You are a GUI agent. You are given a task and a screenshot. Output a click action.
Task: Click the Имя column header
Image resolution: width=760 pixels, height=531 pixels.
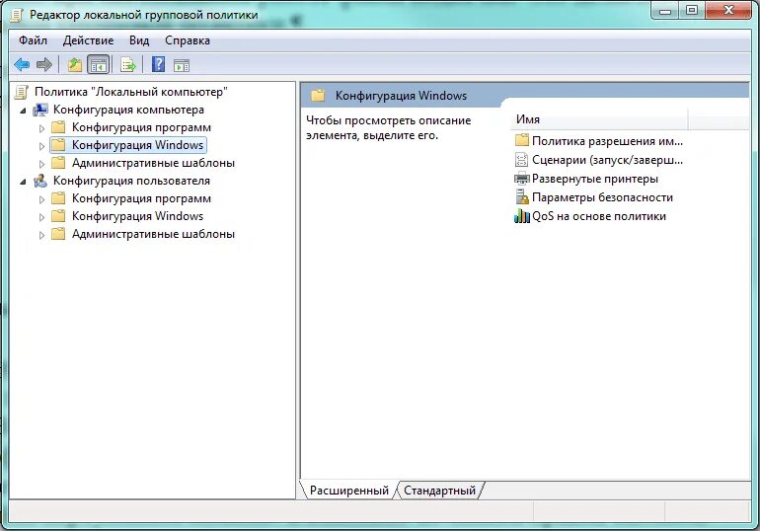599,119
